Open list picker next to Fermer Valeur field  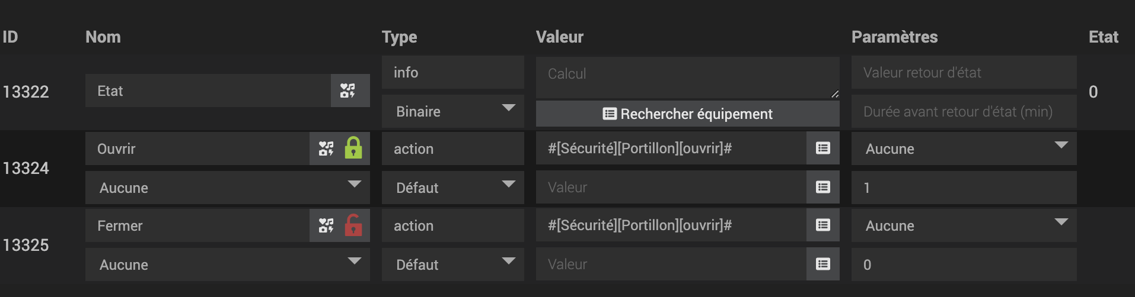(822, 264)
